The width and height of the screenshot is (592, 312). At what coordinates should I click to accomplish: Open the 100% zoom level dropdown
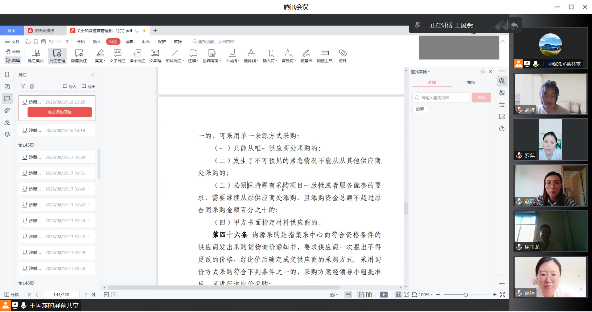coord(425,295)
